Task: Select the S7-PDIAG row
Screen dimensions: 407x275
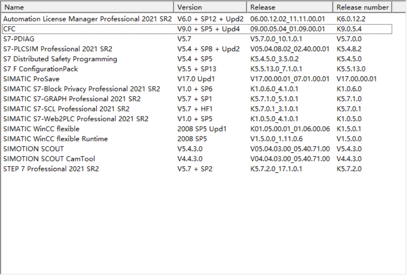Action: 19,39
